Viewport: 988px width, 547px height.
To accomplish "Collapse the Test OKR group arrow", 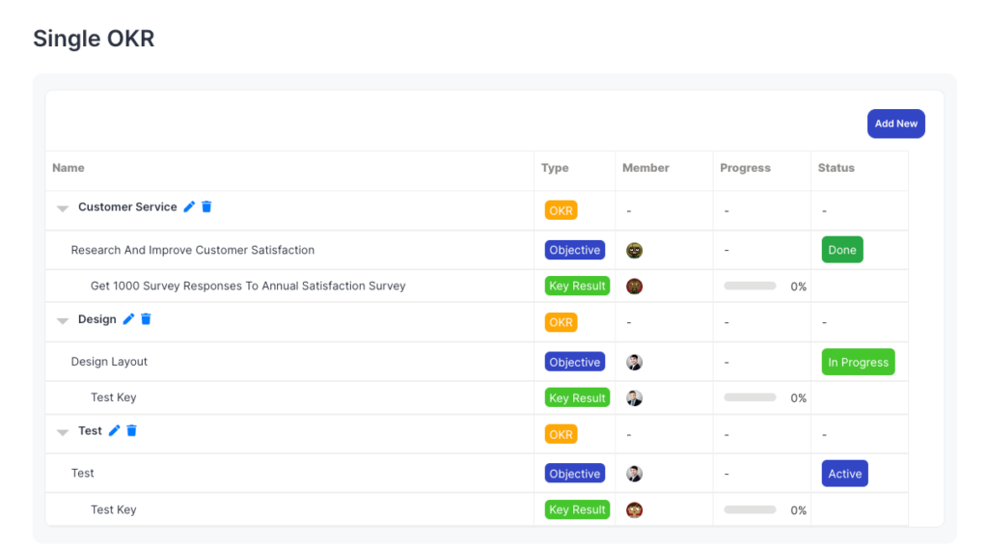I will (x=63, y=432).
